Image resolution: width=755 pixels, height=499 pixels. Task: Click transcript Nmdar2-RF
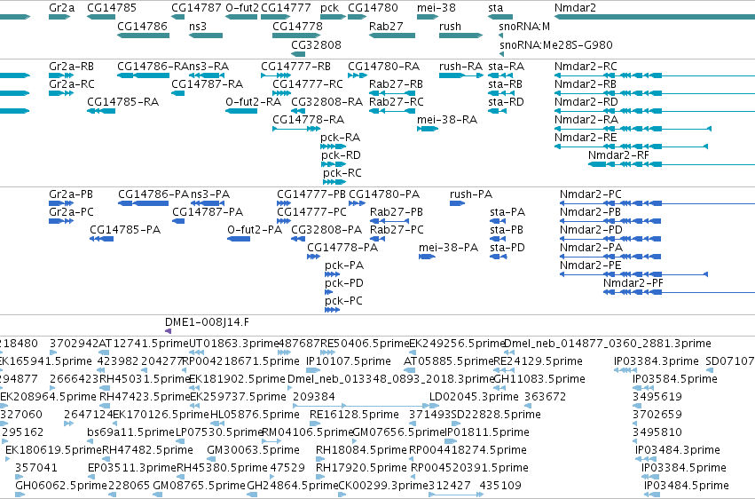tap(672, 164)
